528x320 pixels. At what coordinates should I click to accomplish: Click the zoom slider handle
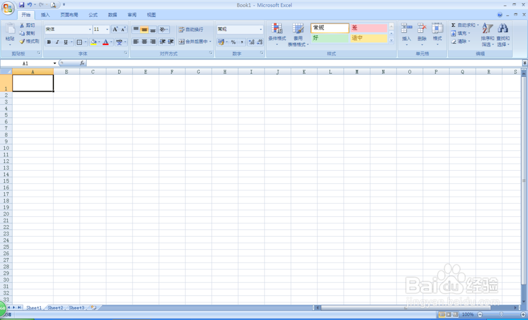(x=502, y=314)
